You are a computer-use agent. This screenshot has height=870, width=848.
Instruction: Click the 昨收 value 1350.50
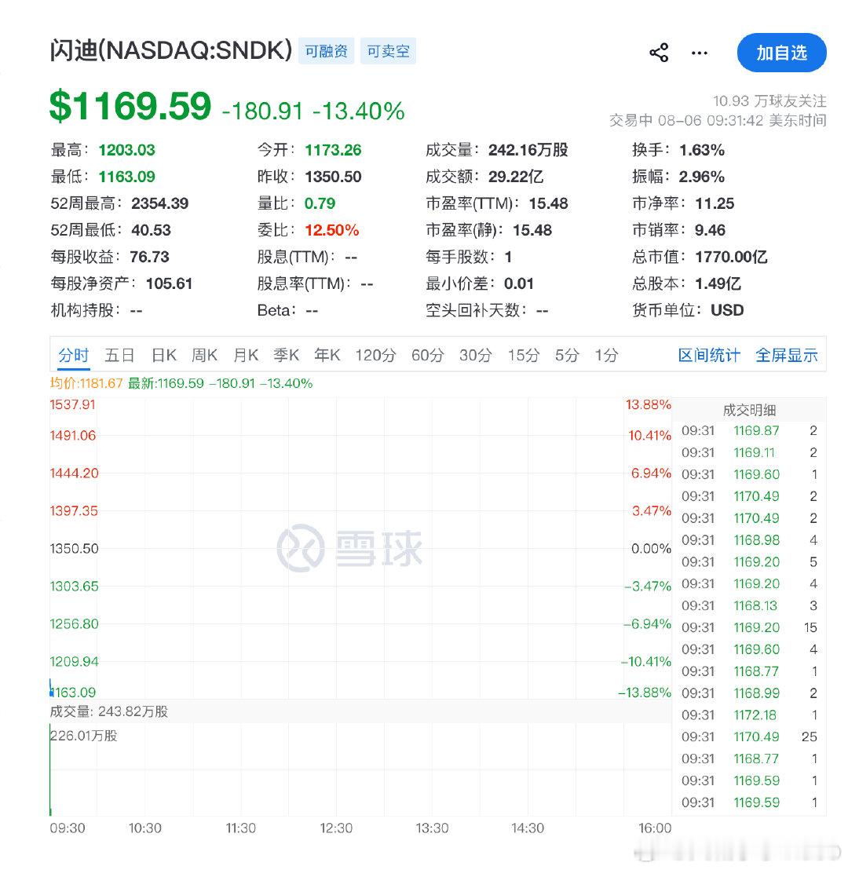[333, 177]
